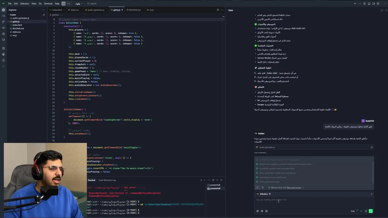Open terminal panel more actions ellipsis

coord(209,180)
